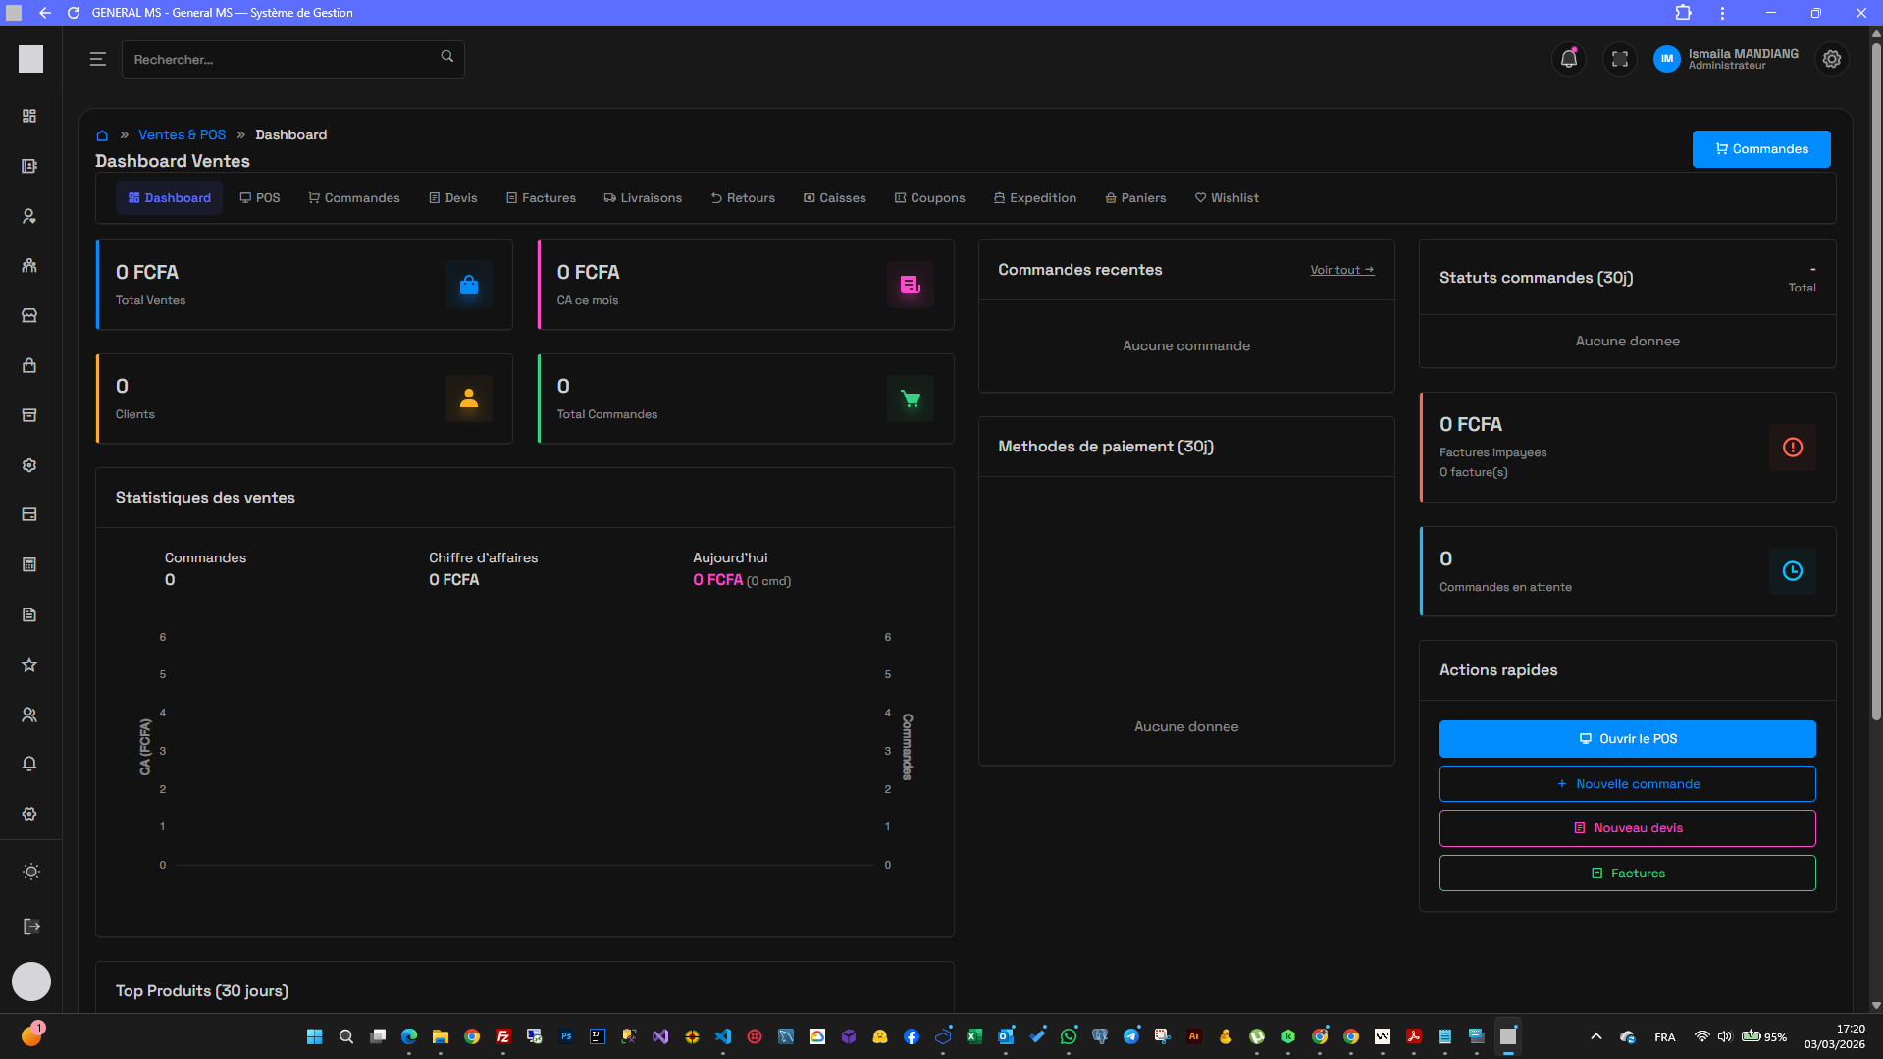This screenshot has width=1883, height=1059.
Task: Click Voir tout in Commandes recentes
Action: [1340, 270]
